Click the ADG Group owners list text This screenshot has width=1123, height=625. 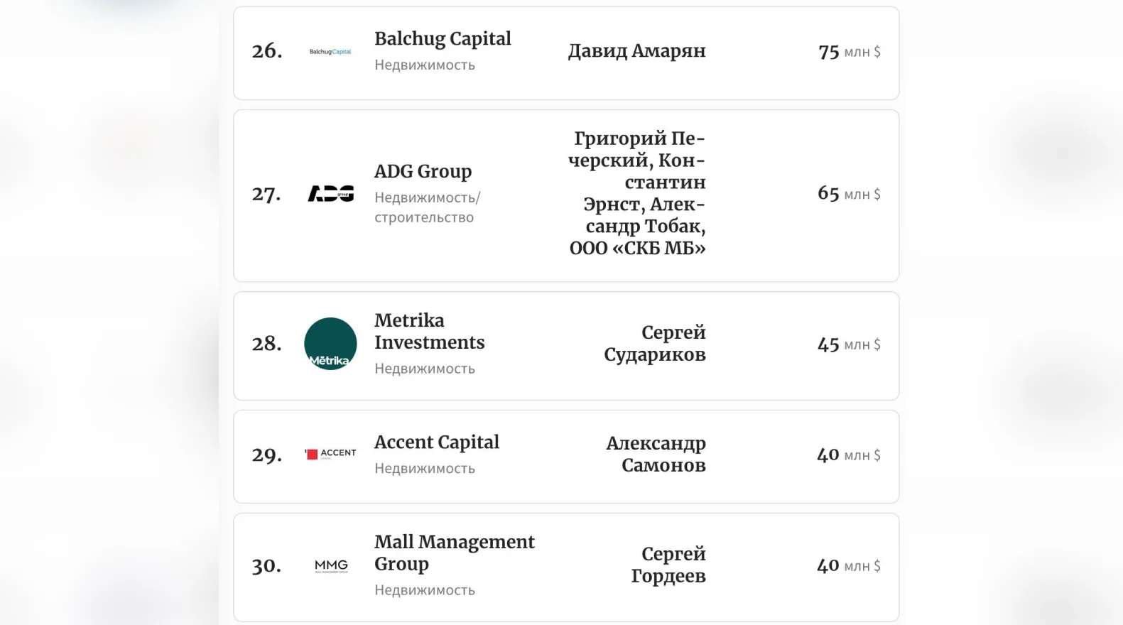coord(637,192)
